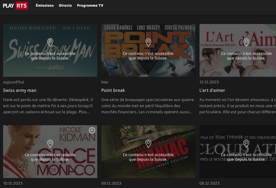Image resolution: width=276 pixels, height=188 pixels.
Task: Click location pin on Maniac poster
Action: [148, 144]
